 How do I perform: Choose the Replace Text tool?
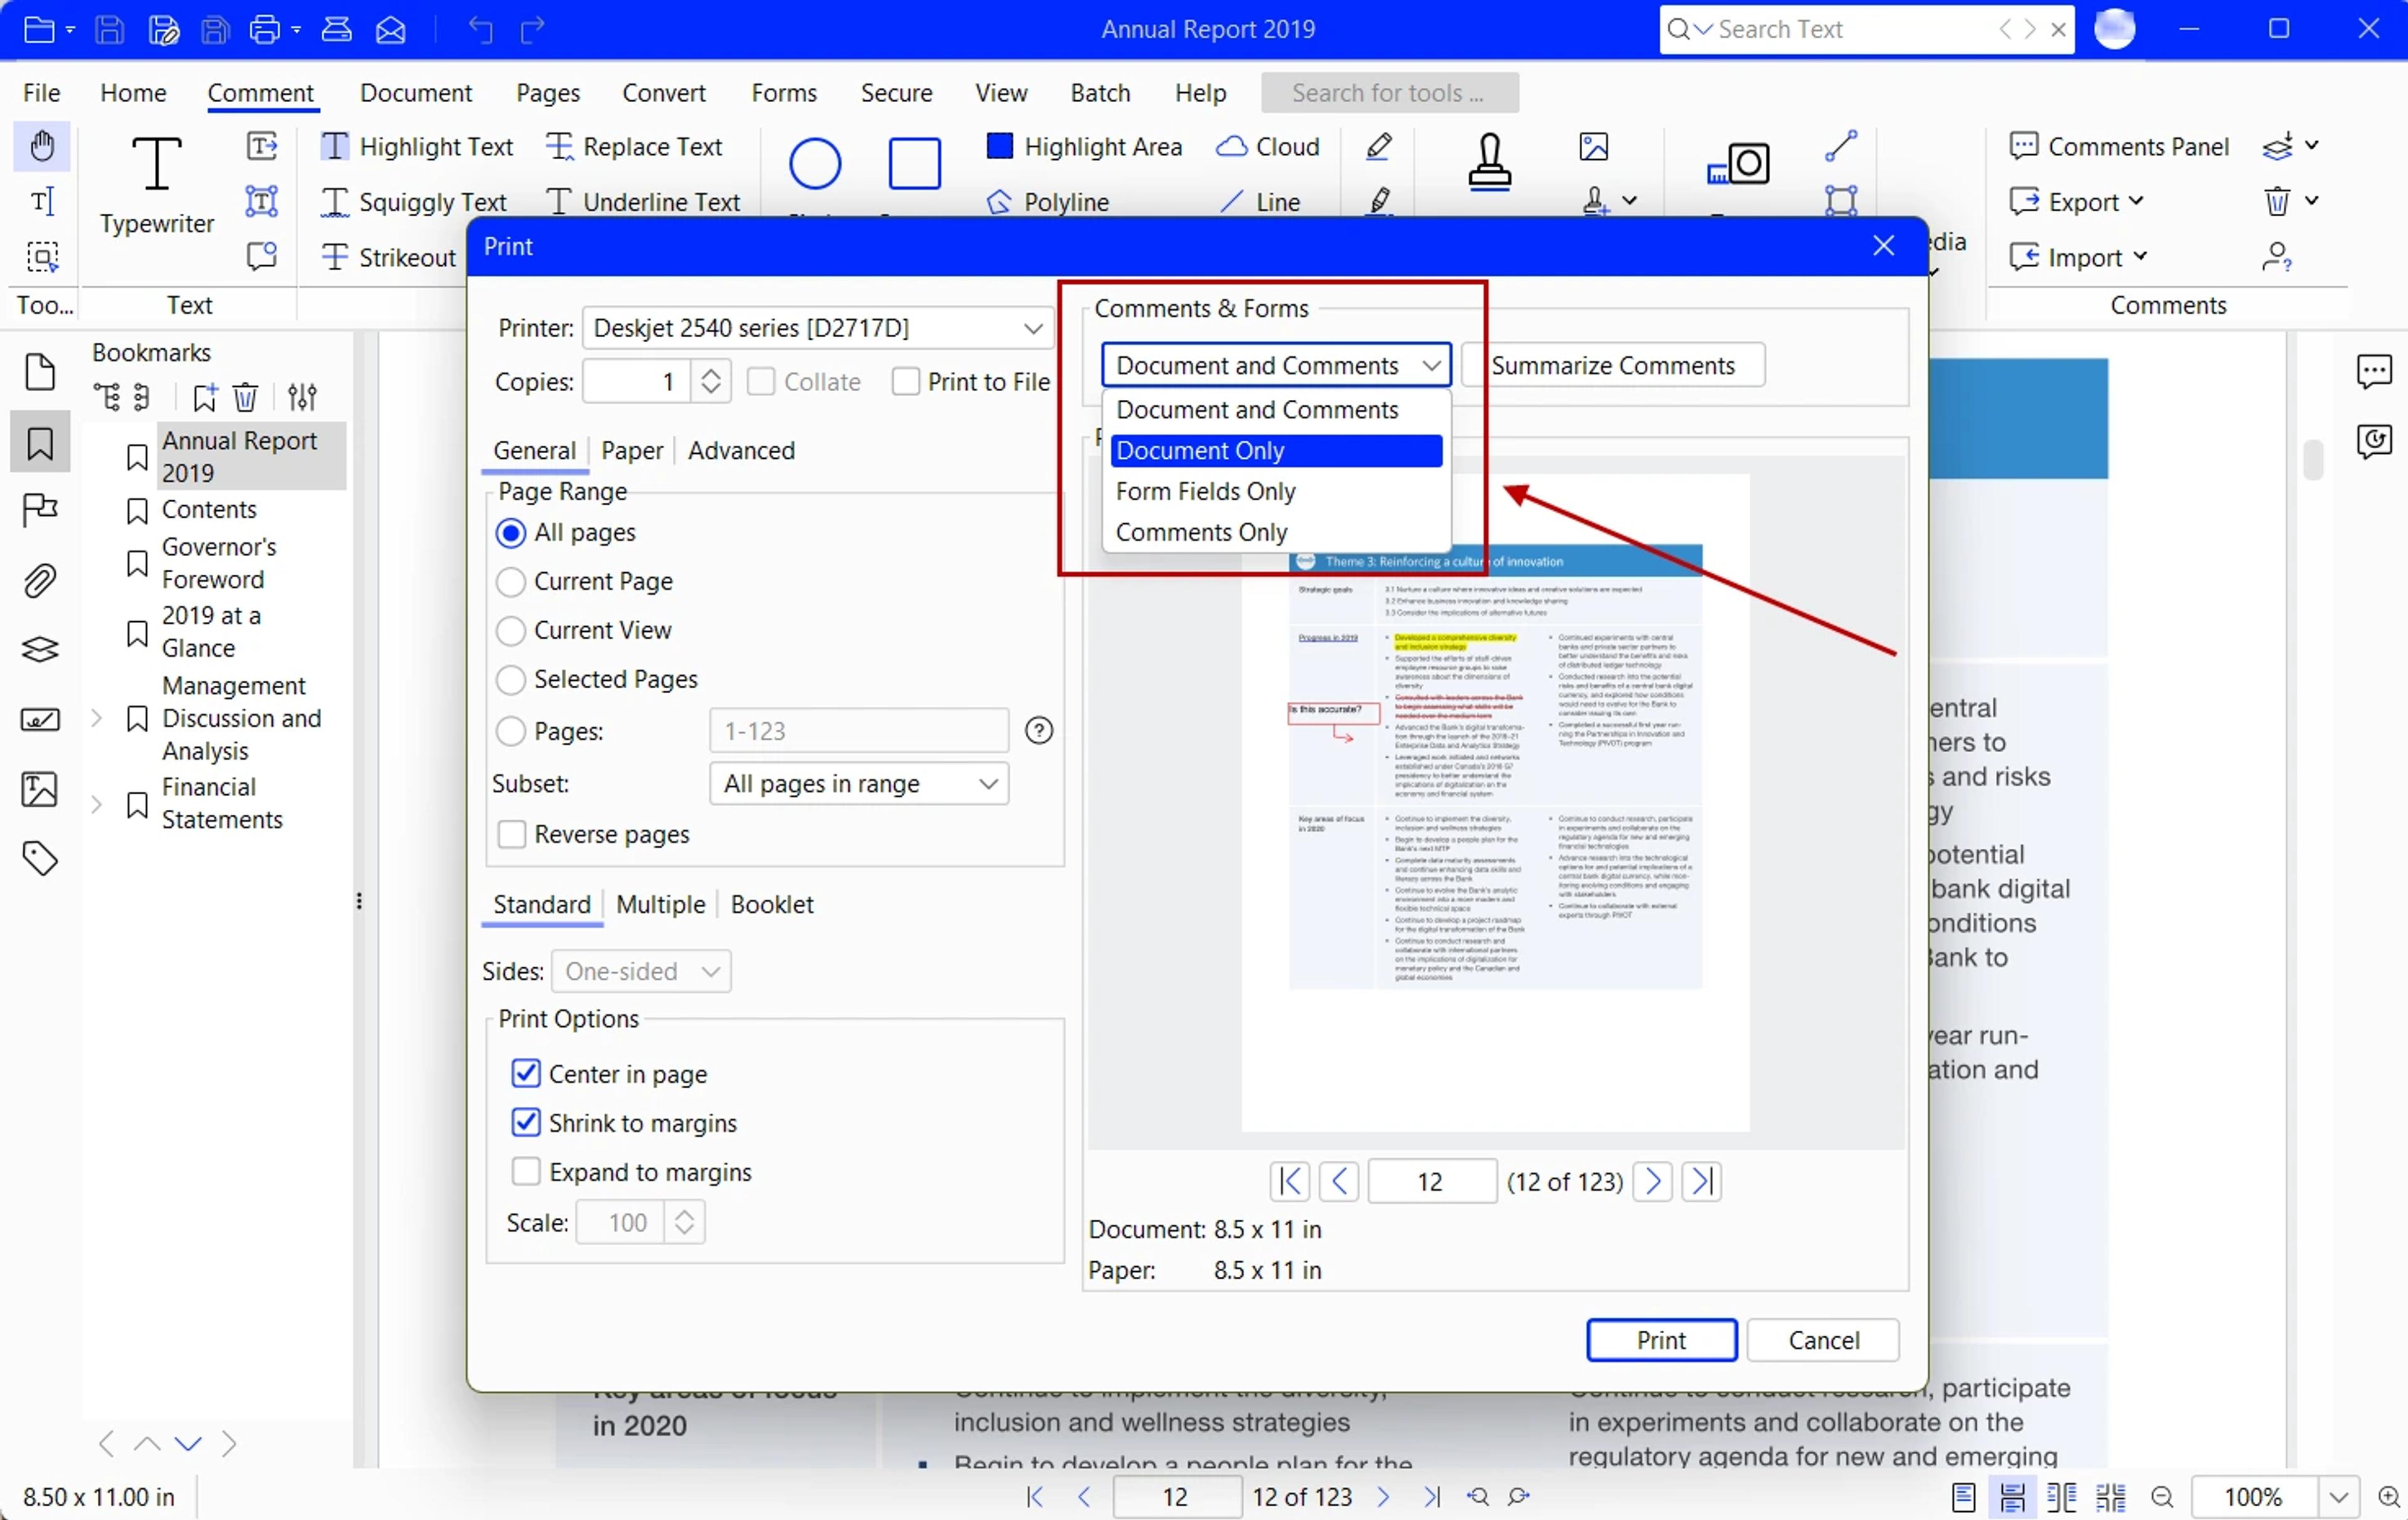coord(634,147)
